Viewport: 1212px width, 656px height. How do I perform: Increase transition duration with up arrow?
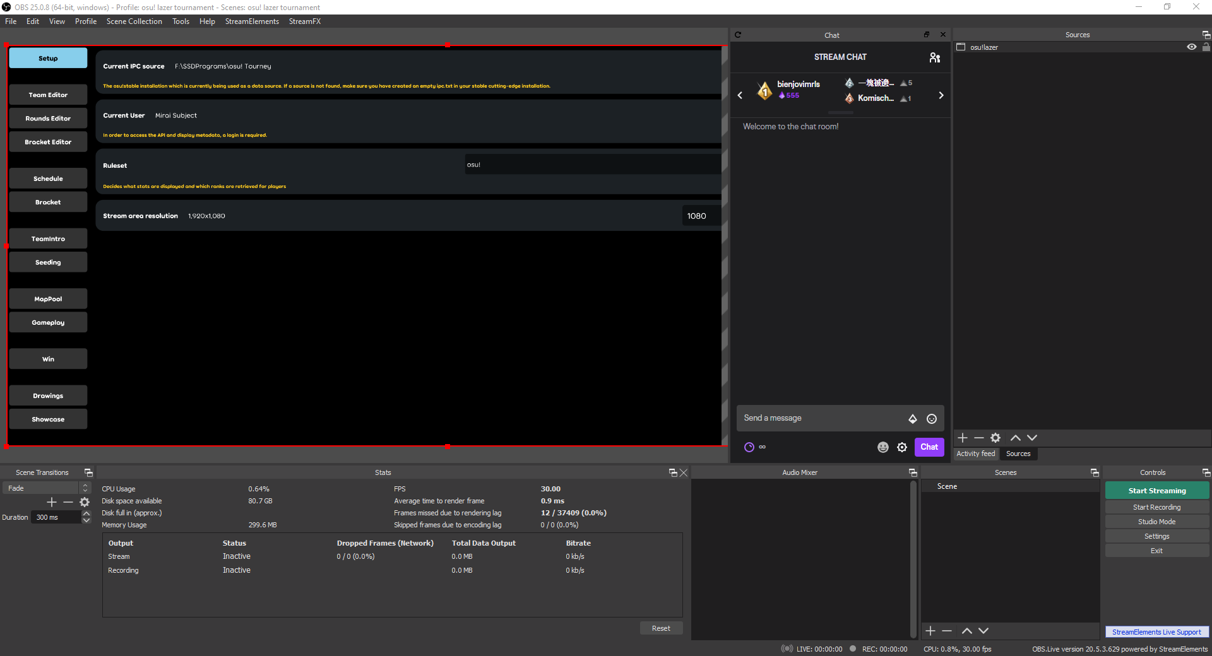click(86, 514)
